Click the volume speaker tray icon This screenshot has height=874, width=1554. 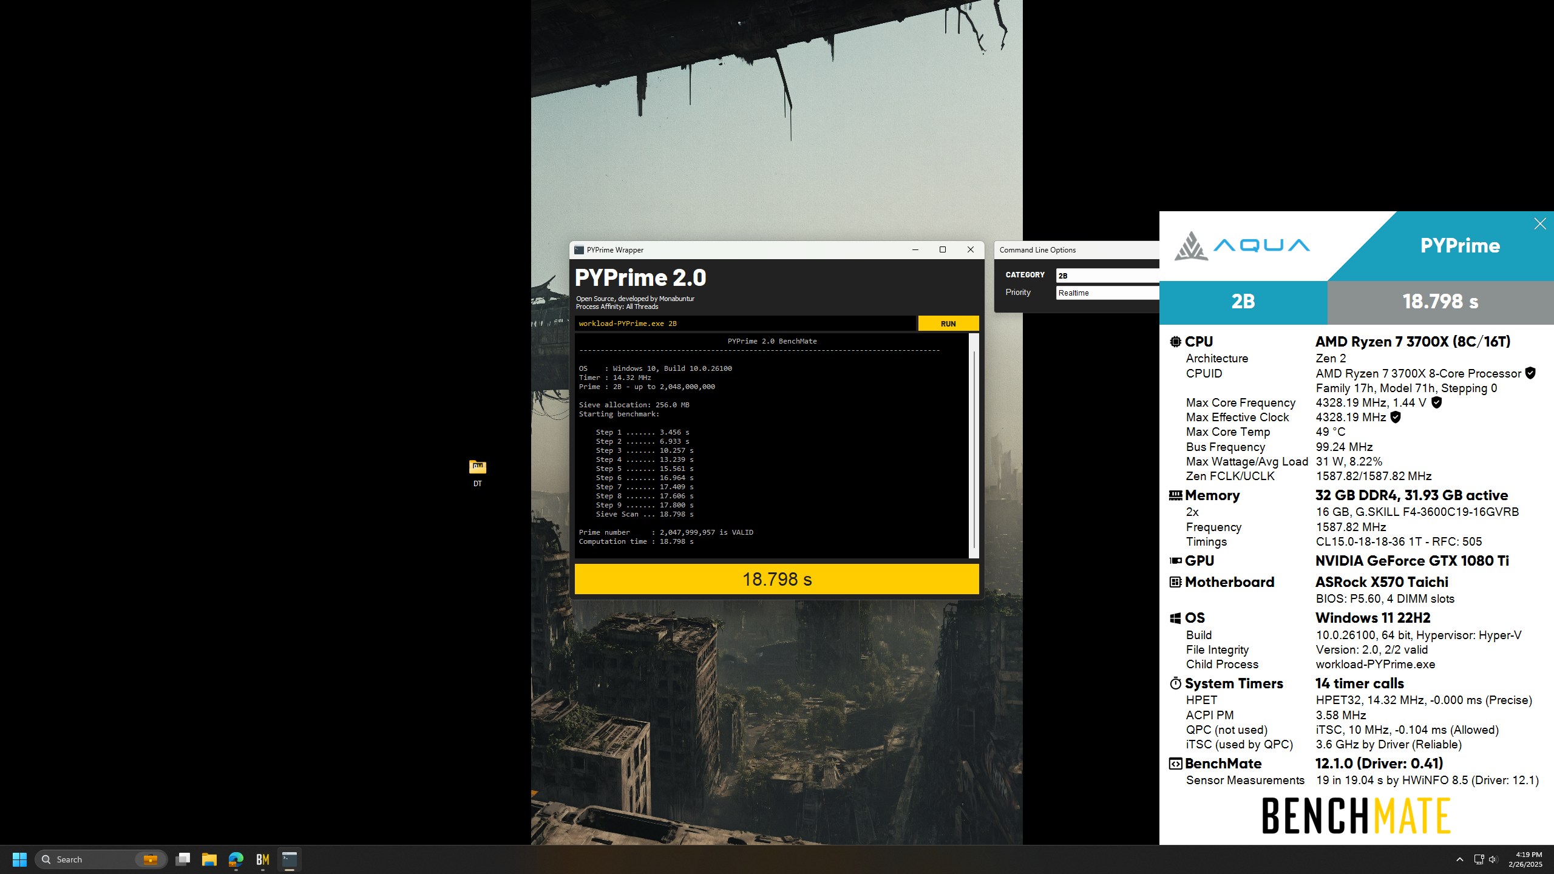(x=1493, y=859)
